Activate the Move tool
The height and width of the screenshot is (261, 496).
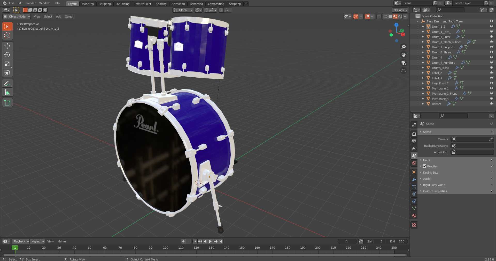click(x=7, y=46)
